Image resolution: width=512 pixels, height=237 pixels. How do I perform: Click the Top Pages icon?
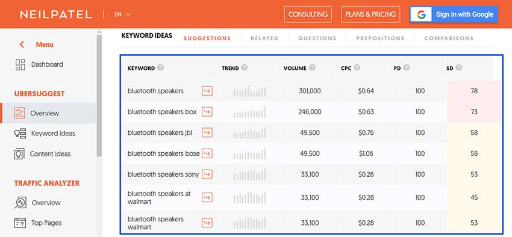pyautogui.click(x=20, y=223)
